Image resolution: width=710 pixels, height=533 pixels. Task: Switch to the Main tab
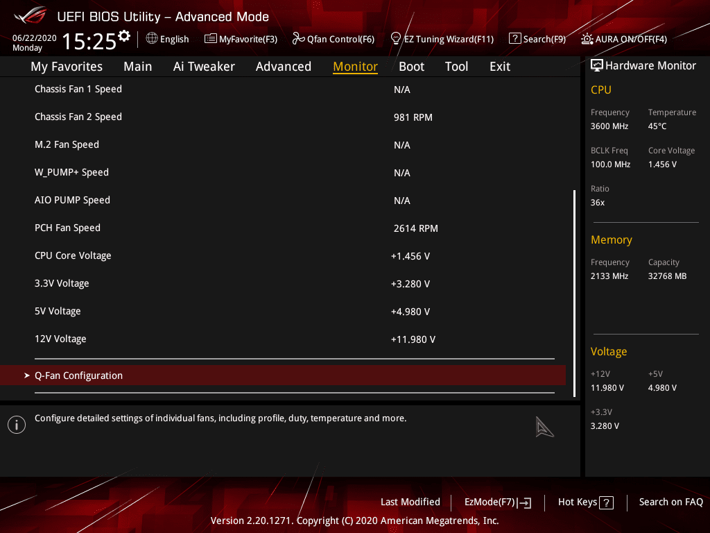(138, 67)
